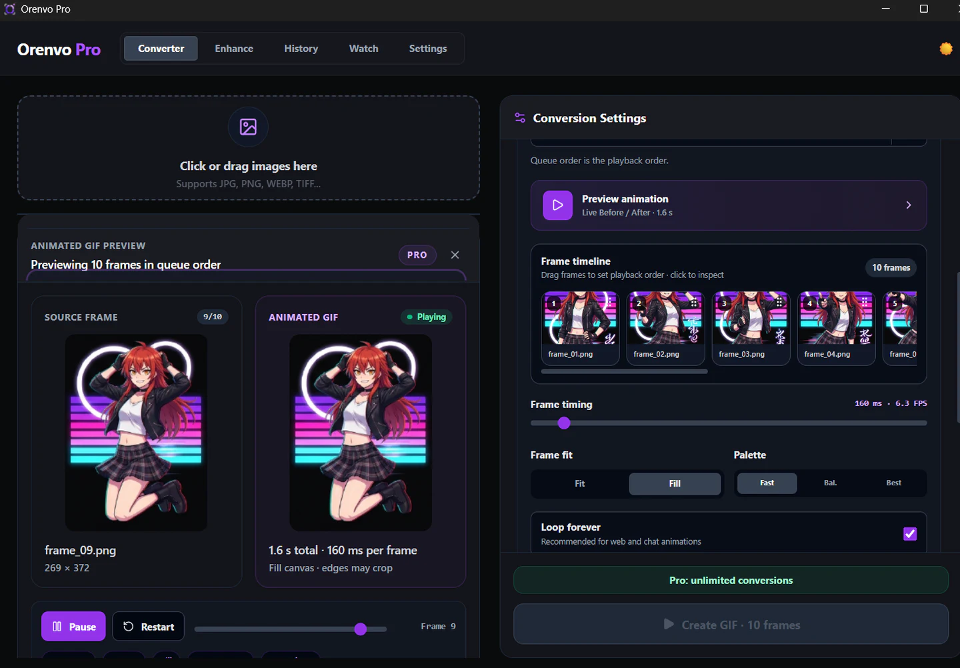The width and height of the screenshot is (960, 668).
Task: Choose the Fast palette option
Action: pyautogui.click(x=767, y=483)
